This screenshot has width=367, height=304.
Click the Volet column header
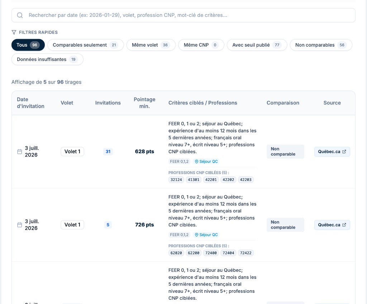click(x=67, y=103)
